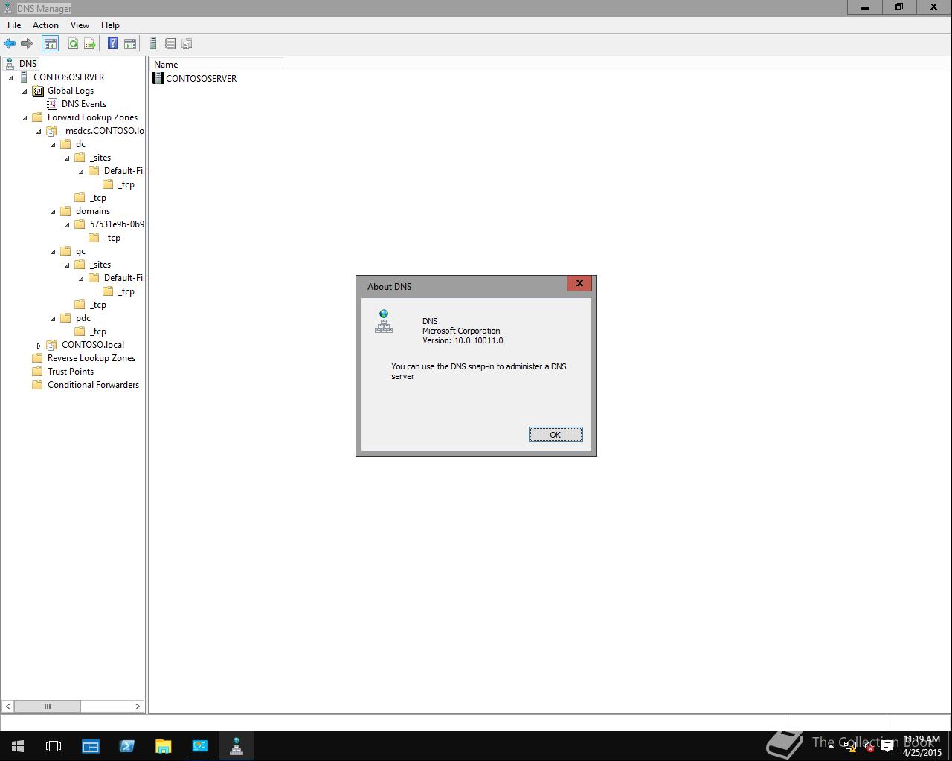
Task: Select the gc folder
Action: (80, 251)
